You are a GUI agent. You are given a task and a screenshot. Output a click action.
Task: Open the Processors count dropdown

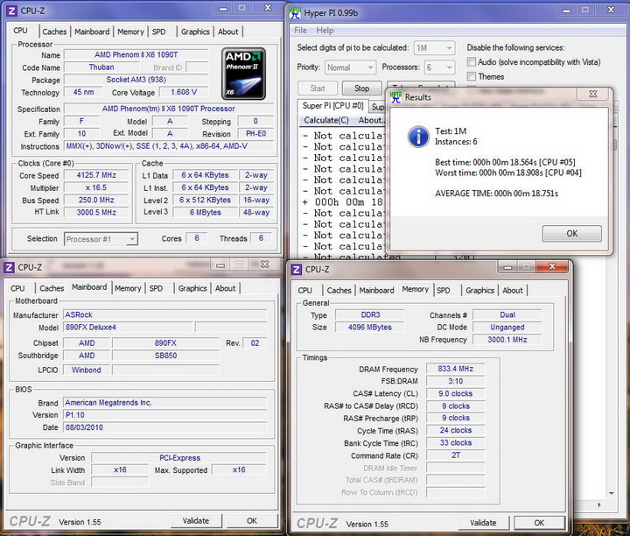pos(439,67)
